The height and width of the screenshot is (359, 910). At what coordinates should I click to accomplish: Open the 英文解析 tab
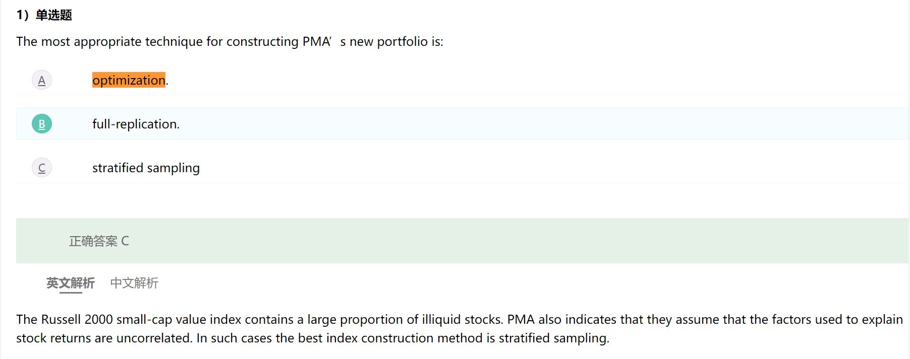pos(71,283)
